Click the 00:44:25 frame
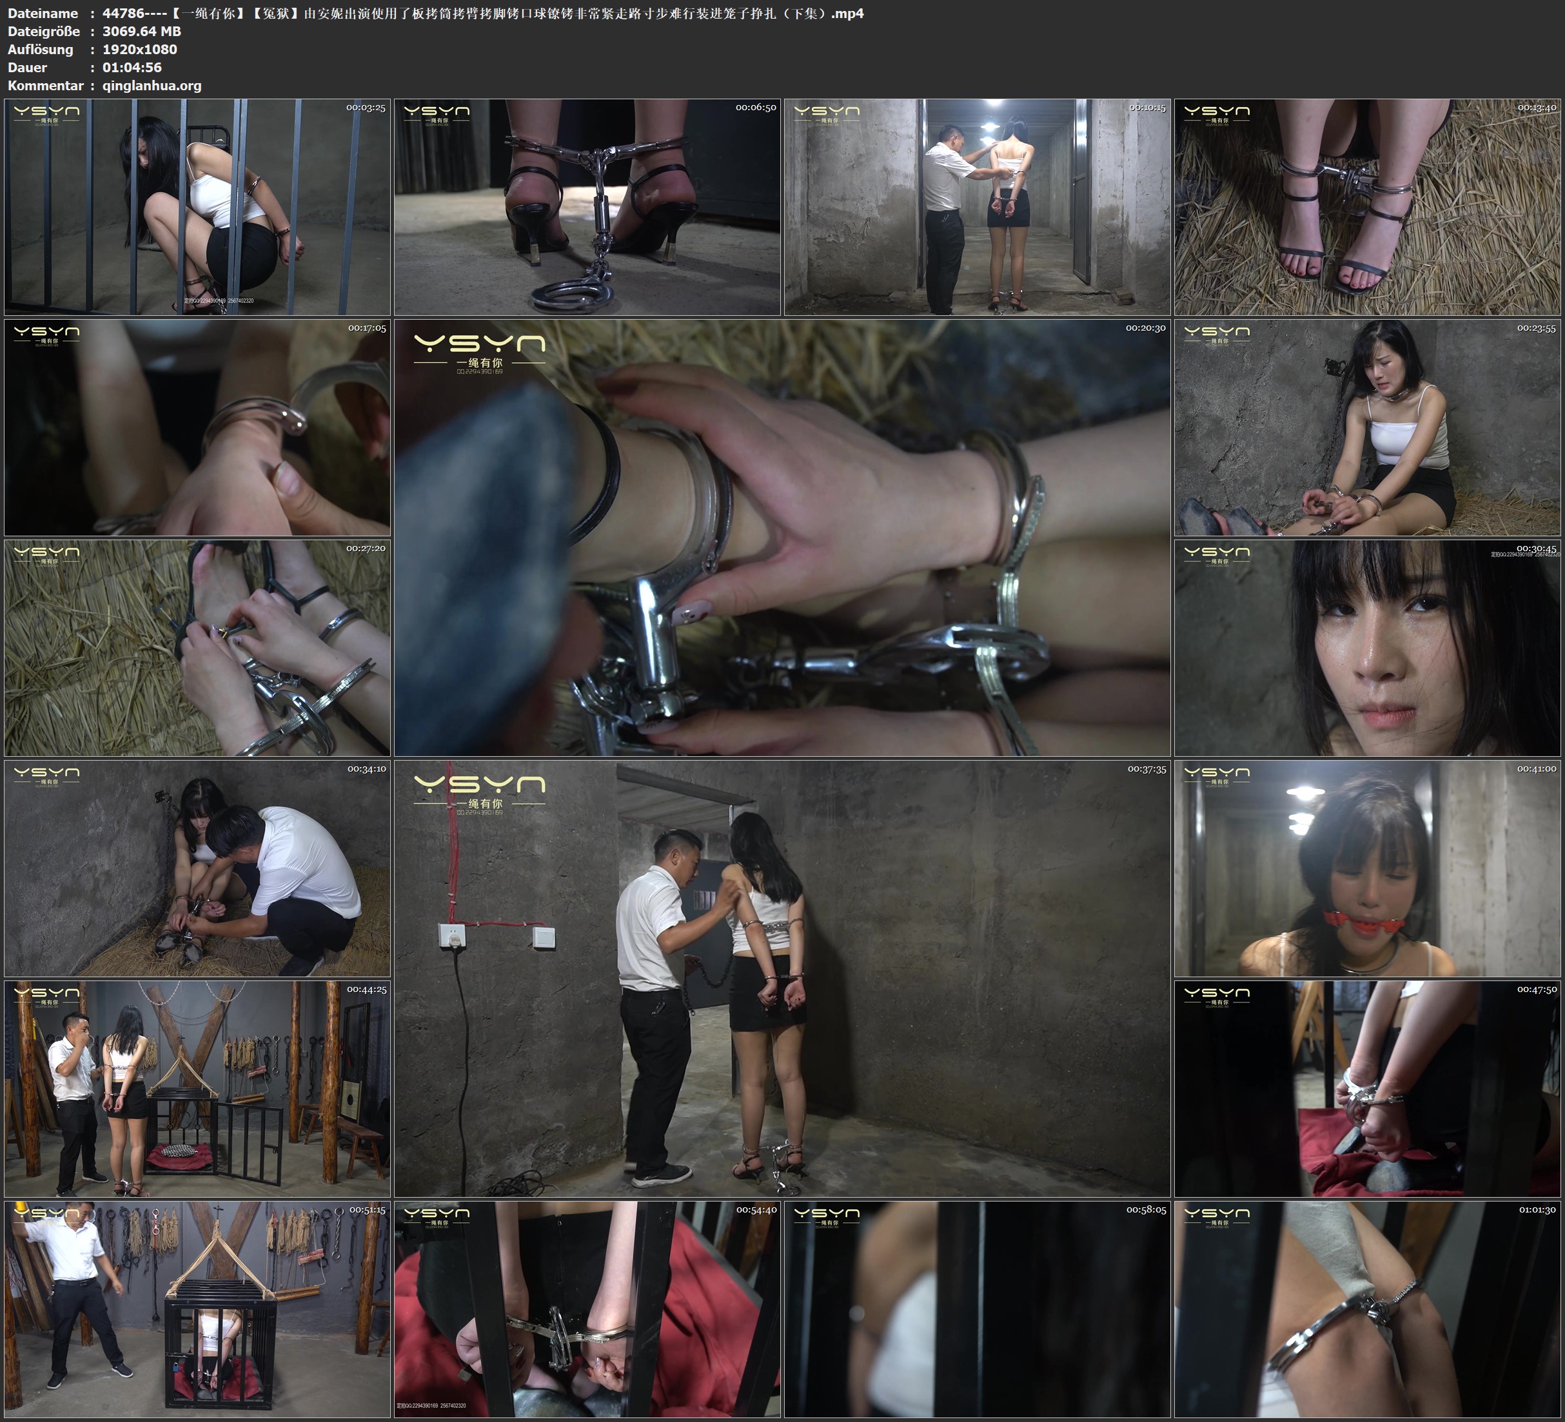This screenshot has height=1422, width=1565. point(197,1088)
